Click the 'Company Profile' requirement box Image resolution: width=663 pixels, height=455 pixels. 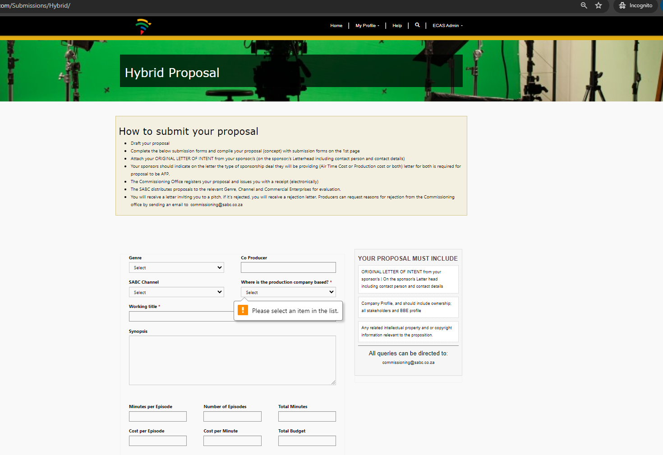(x=408, y=307)
